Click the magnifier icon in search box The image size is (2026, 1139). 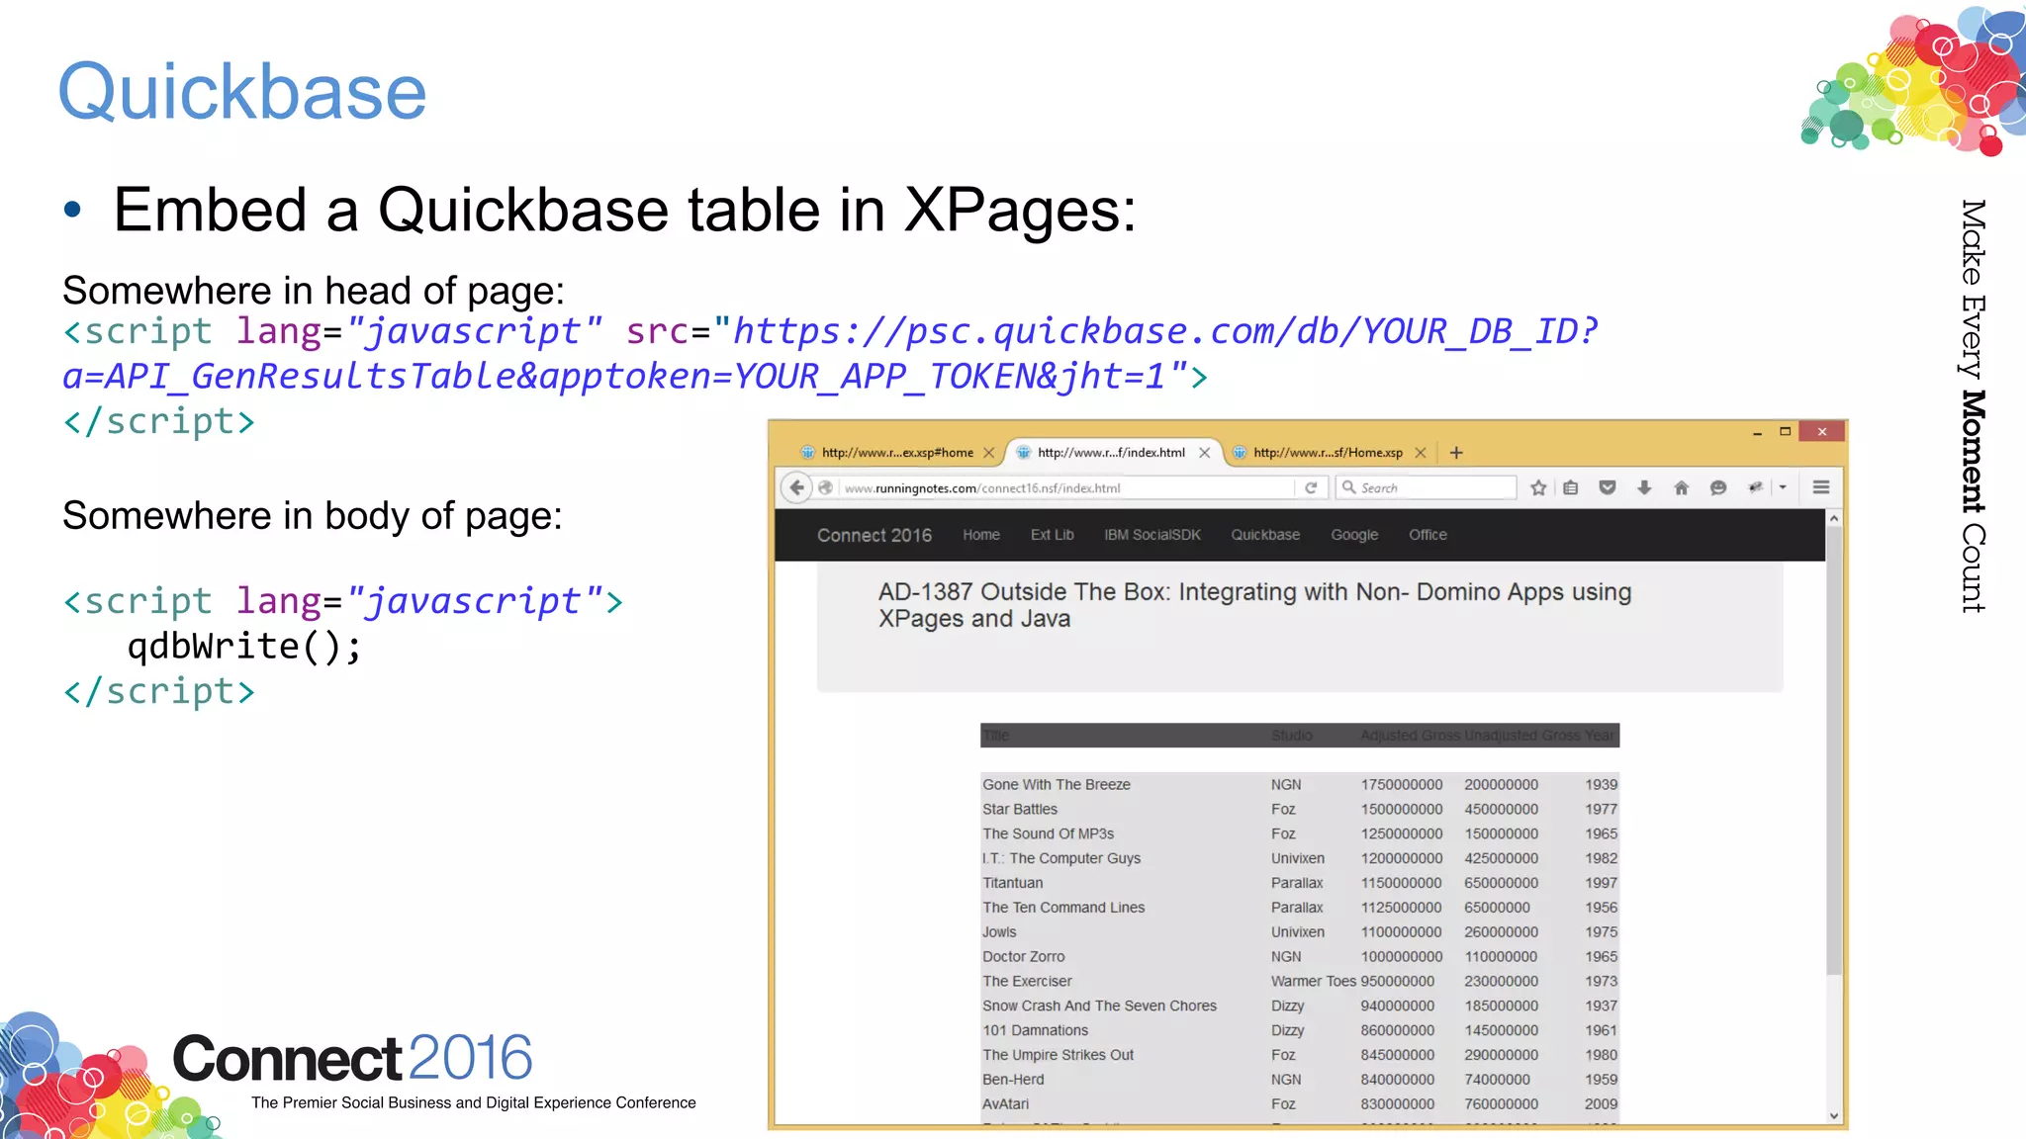tap(1348, 487)
